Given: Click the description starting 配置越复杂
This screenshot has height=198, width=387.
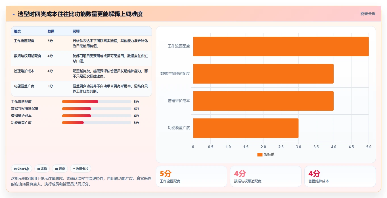Looking at the screenshot, I should tap(110, 74).
